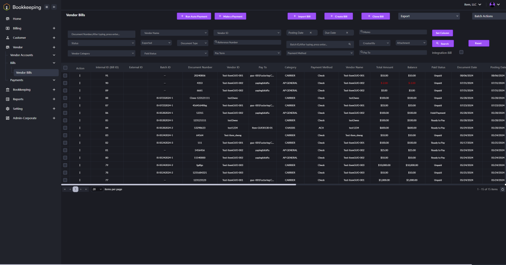Clear the Due Date filter with X
This screenshot has height=265, width=506.
point(347,33)
